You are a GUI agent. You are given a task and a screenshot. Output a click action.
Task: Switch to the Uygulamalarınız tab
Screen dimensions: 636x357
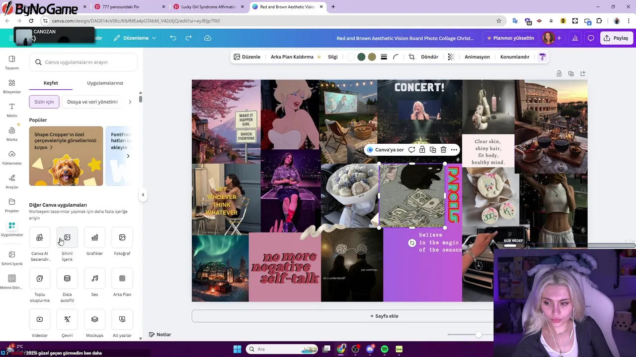[105, 83]
